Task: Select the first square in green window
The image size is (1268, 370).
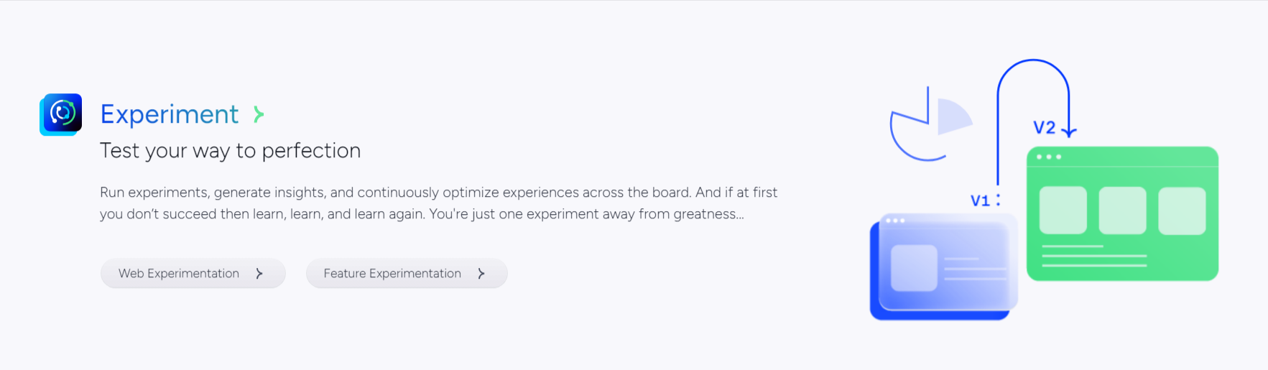Action: pyautogui.click(x=1063, y=211)
